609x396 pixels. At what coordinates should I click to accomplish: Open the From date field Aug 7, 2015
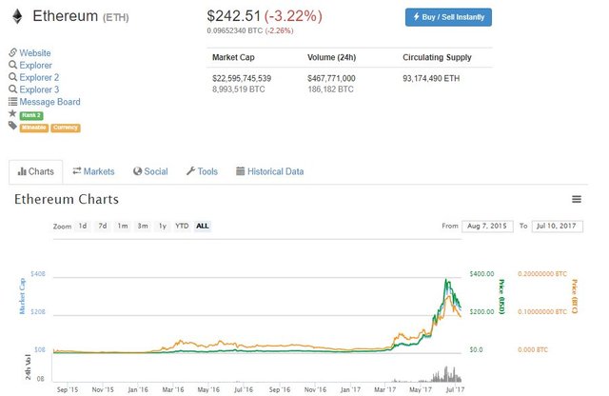point(487,227)
